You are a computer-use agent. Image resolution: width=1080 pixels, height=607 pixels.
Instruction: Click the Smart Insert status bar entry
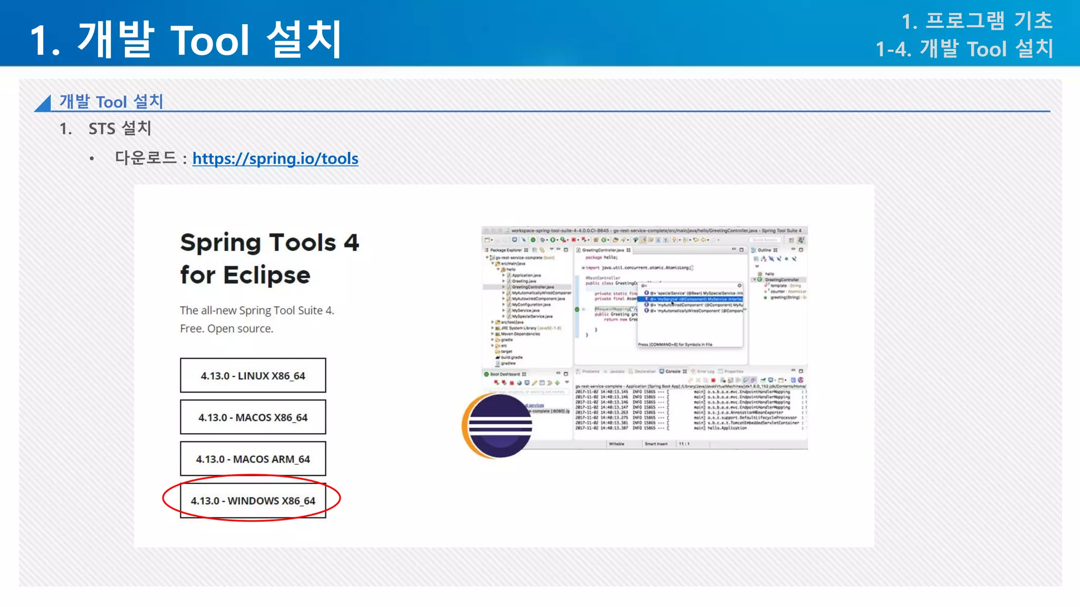656,444
